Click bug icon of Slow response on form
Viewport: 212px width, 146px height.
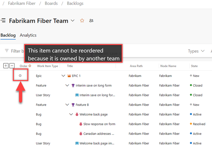point(81,124)
